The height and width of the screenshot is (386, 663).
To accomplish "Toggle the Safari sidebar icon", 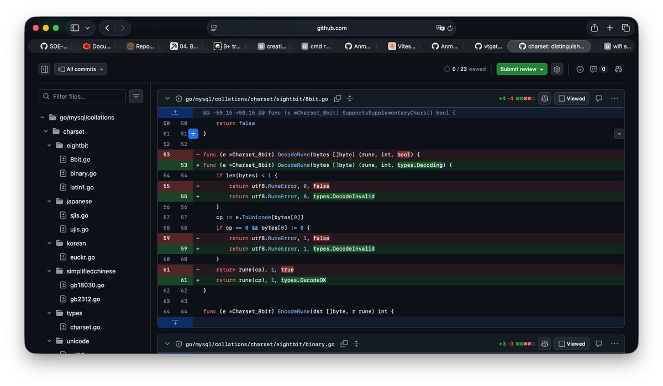I will coord(75,28).
